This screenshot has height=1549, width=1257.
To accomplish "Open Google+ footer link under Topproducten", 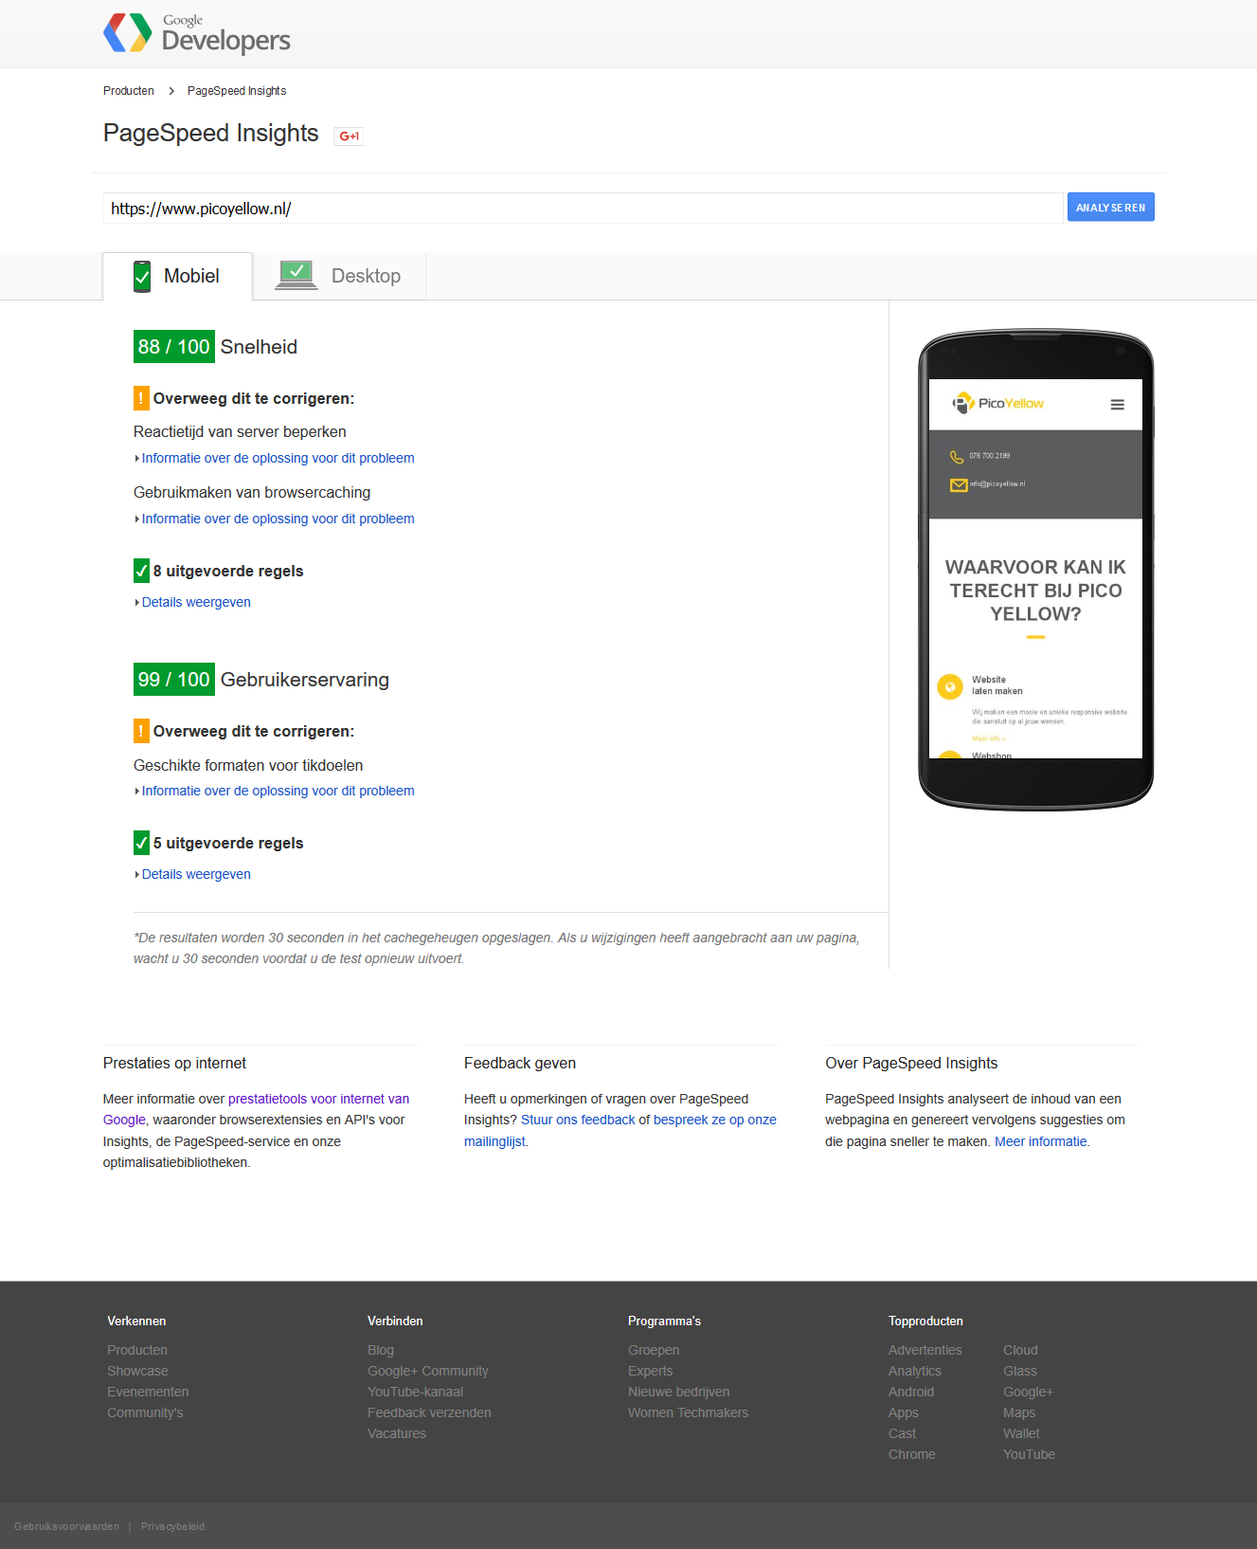I will 1028,1392.
